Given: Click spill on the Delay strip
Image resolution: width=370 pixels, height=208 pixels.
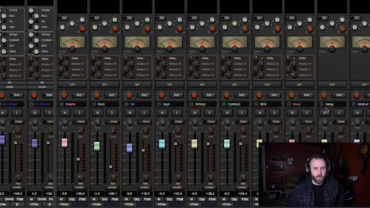Looking at the screenshot, I should pos(332,84).
